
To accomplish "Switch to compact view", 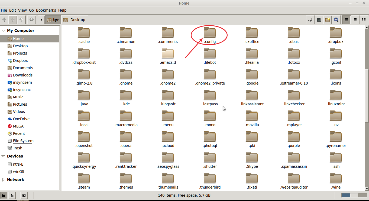I will [x=364, y=20].
